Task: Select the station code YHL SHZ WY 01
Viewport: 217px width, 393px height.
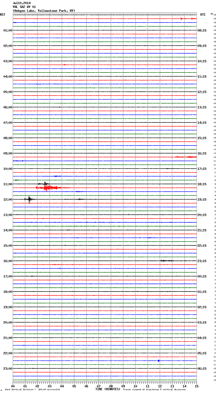Action: pos(24,7)
